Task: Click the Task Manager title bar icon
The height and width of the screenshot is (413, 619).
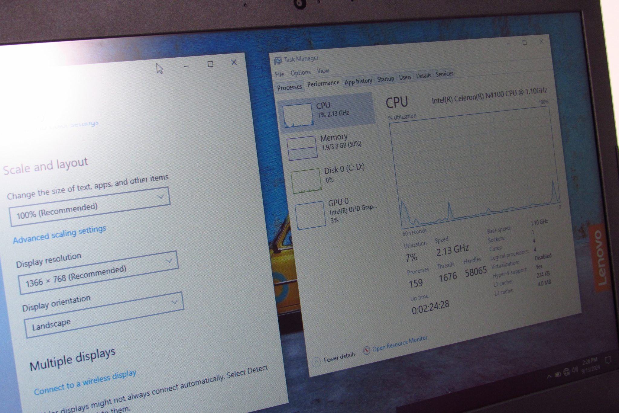Action: [x=277, y=61]
